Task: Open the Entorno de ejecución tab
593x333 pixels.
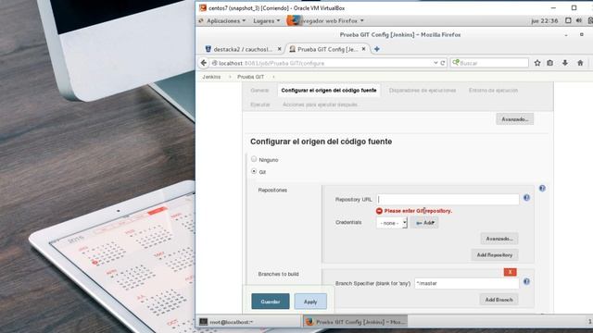Action: pos(493,91)
